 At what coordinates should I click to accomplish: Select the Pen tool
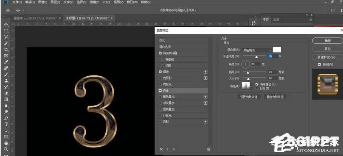coord(6,118)
